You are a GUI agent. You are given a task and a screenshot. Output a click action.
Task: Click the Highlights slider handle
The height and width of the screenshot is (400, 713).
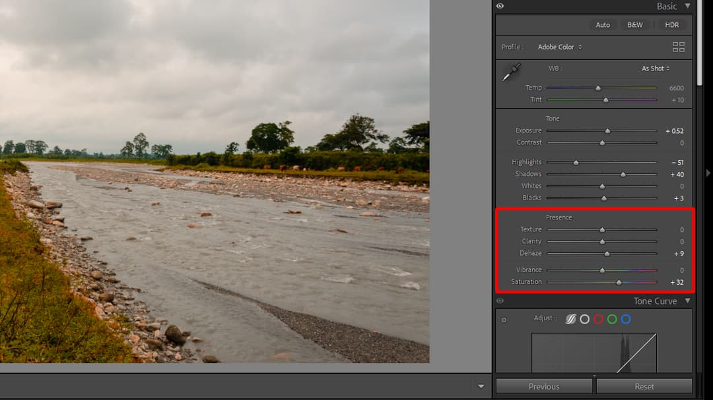[576, 163]
